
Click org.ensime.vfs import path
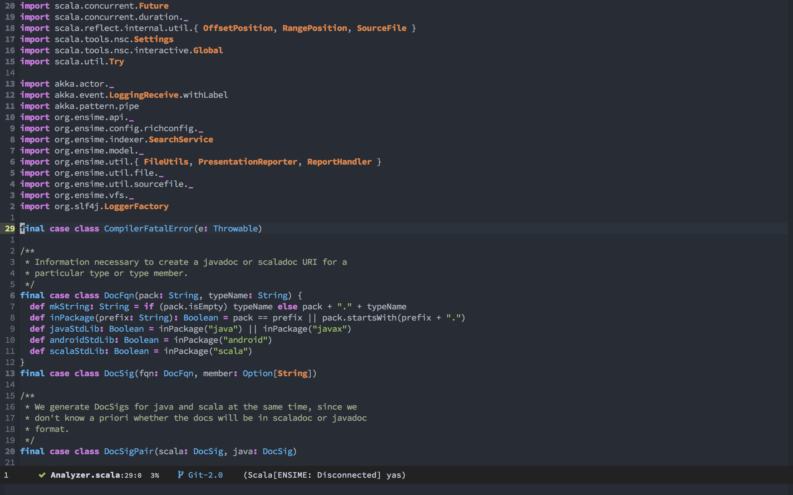(94, 195)
